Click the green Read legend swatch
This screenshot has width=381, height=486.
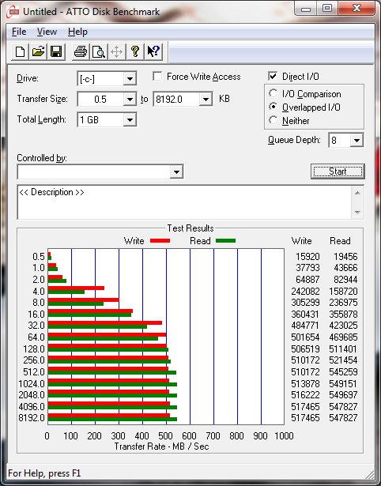pyautogui.click(x=225, y=240)
